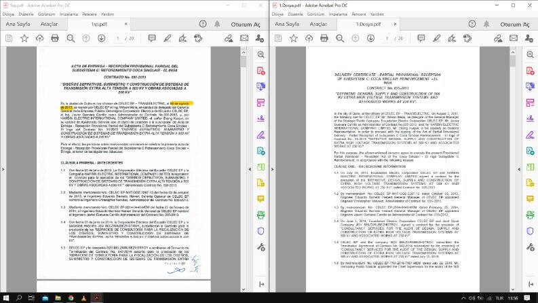538x303 pixels.
Task: Open the Görünüm menu in right window
Action: click(x=315, y=14)
